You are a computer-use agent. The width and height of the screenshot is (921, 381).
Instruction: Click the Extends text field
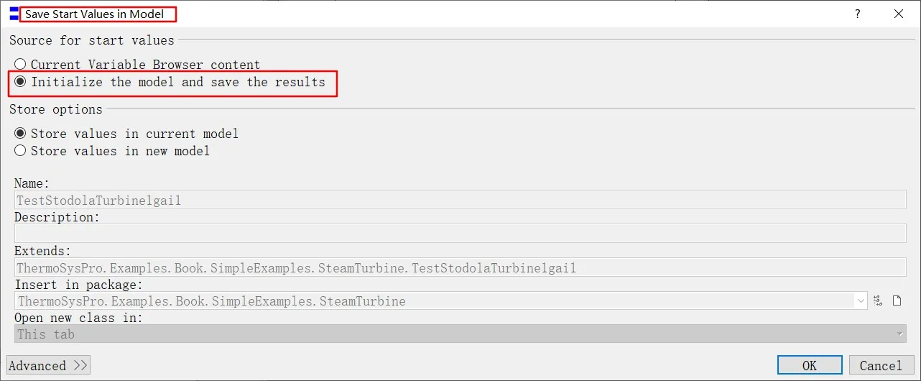[x=460, y=267]
